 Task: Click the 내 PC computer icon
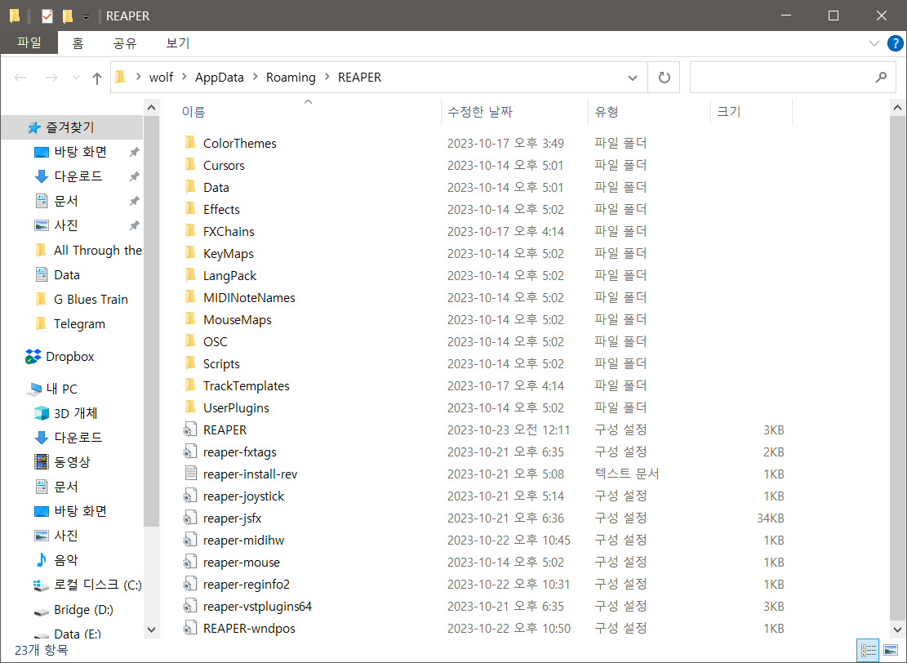[34, 389]
